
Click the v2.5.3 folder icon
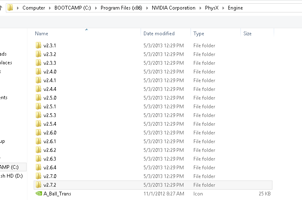coord(38,115)
